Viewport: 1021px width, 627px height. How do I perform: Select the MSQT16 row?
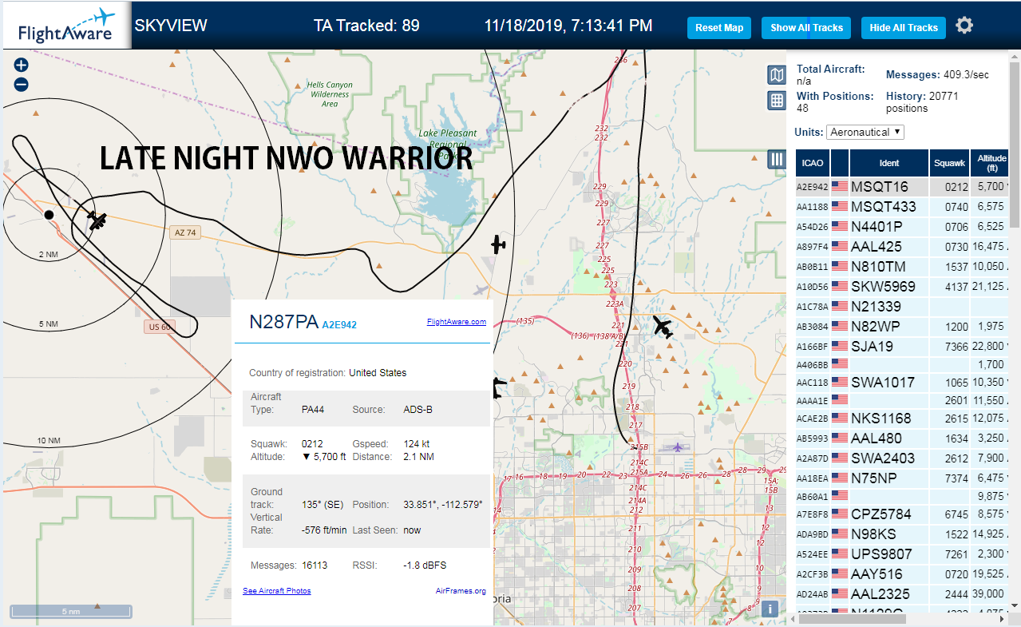902,187
